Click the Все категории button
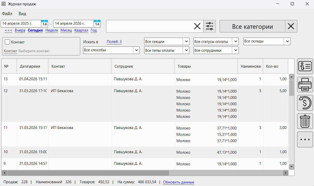 [x=252, y=26]
